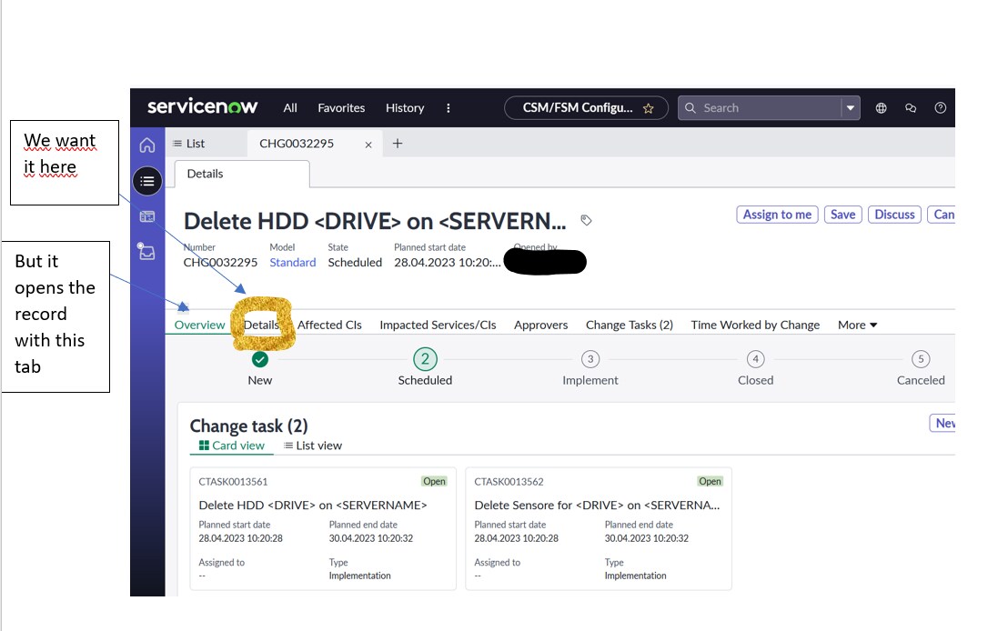Click the tag icon next to the record title
1008x631 pixels.
tap(585, 220)
